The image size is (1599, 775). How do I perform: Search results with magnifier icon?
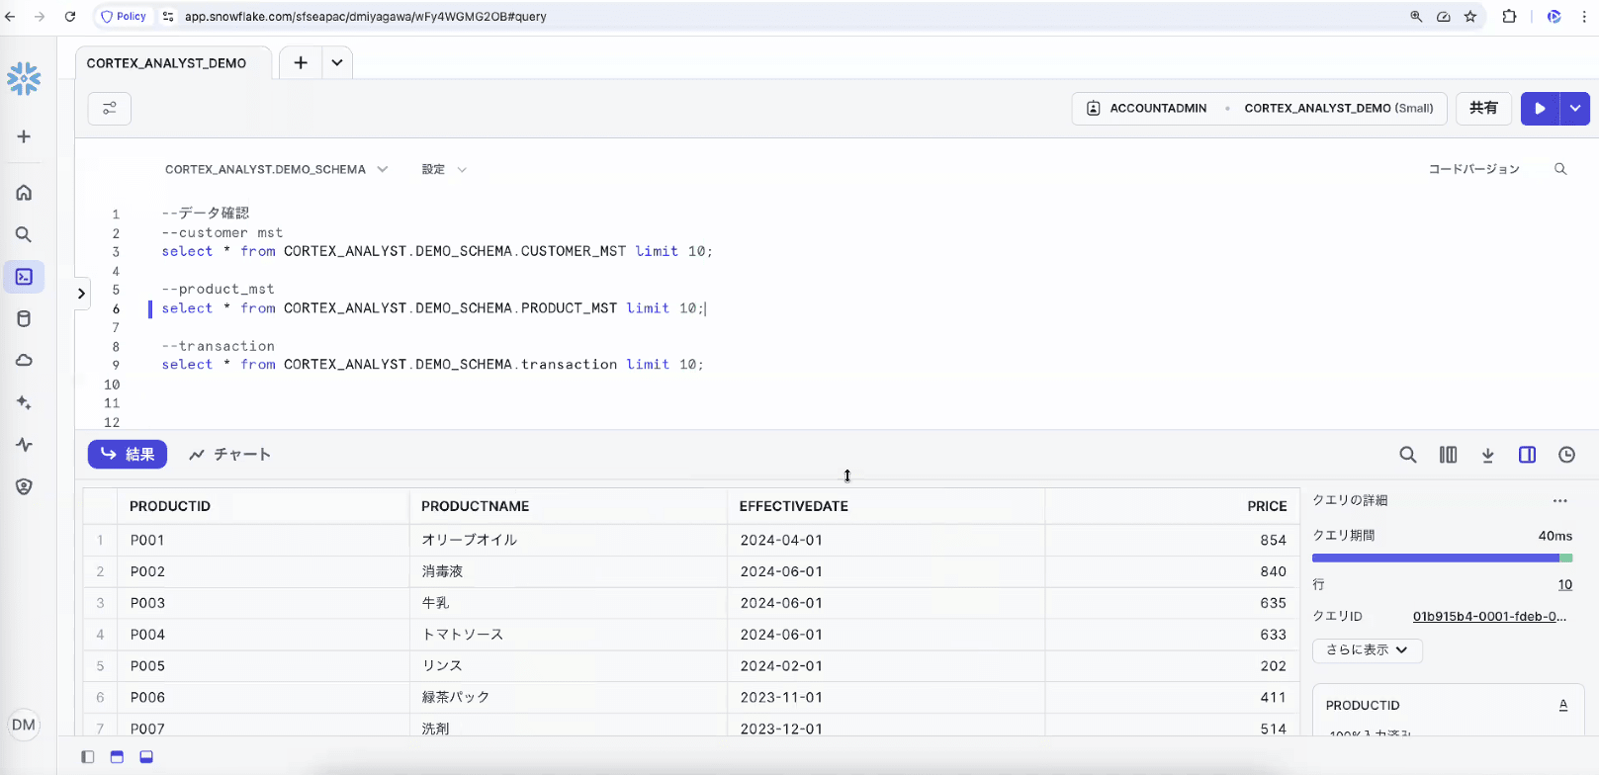pyautogui.click(x=1408, y=455)
